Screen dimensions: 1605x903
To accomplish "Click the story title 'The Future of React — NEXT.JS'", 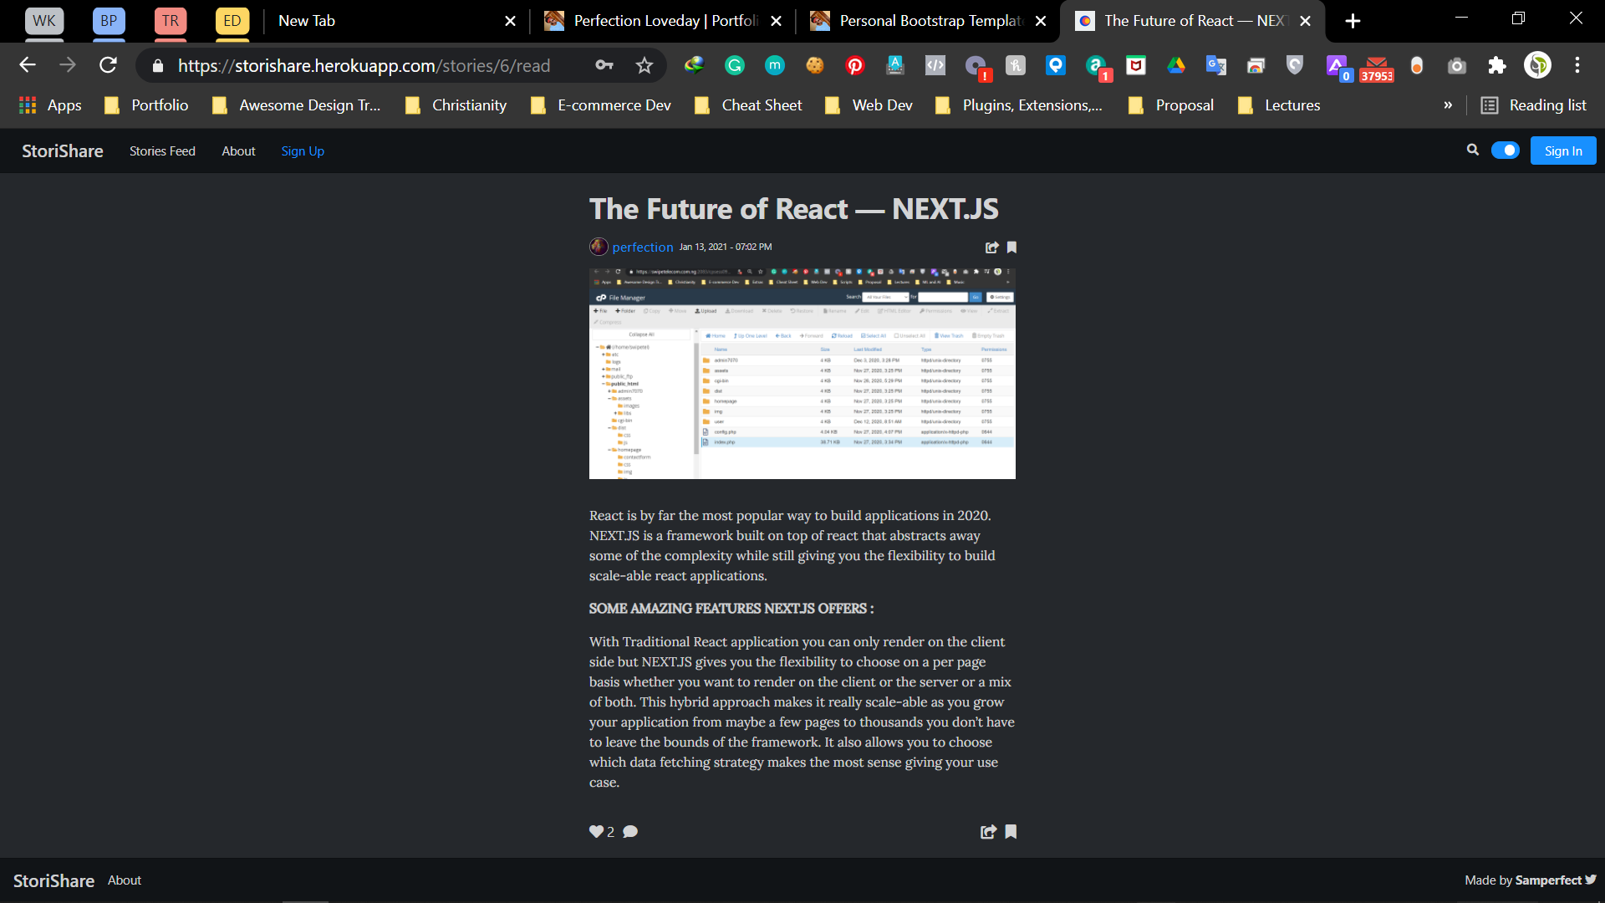I will (x=794, y=209).
